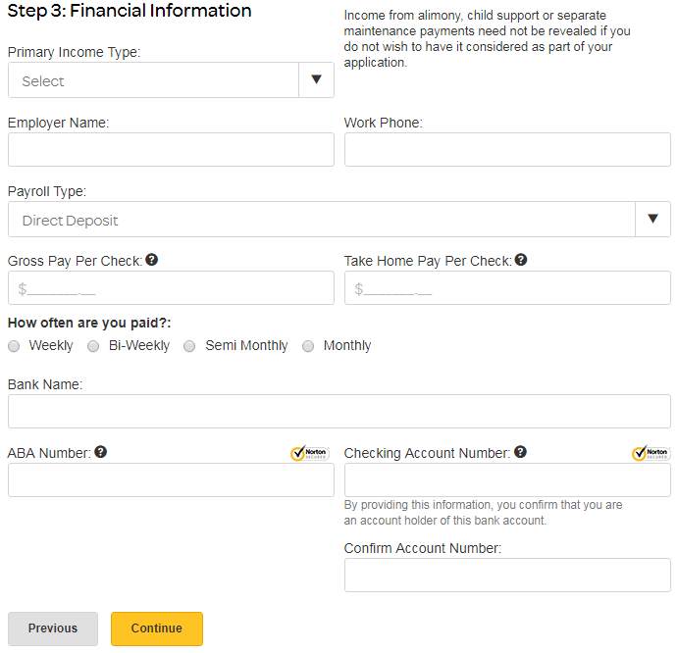The height and width of the screenshot is (653, 677).
Task: Click the 'Payroll Type:' label
Action: [x=47, y=191]
